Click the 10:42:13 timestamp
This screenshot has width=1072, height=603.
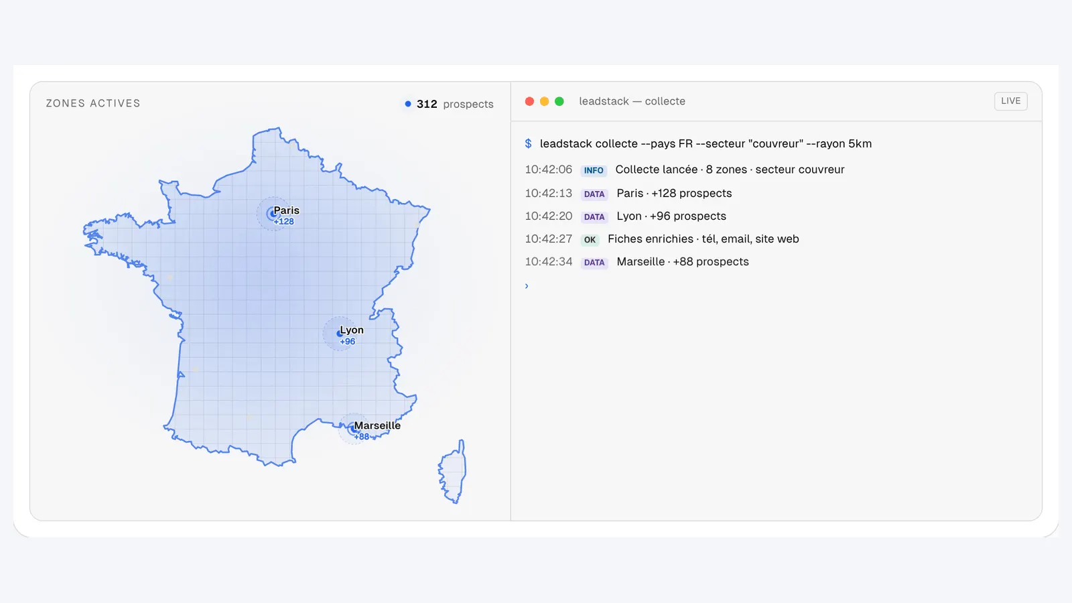tap(549, 193)
